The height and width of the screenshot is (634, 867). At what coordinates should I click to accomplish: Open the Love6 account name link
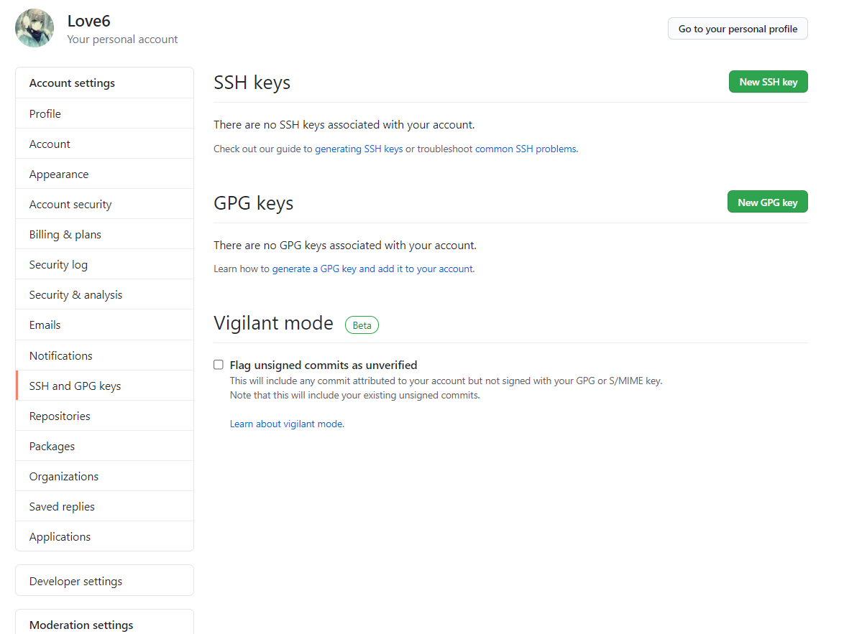coord(89,21)
